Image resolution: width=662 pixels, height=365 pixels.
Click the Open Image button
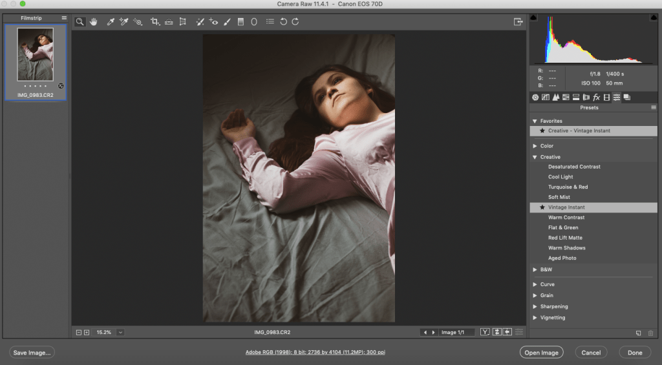pyautogui.click(x=541, y=353)
